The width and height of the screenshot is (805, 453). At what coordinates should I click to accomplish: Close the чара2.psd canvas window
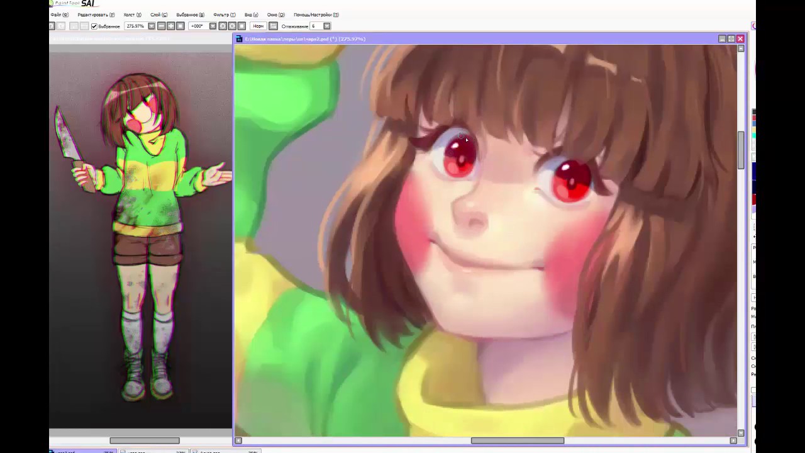click(x=740, y=39)
